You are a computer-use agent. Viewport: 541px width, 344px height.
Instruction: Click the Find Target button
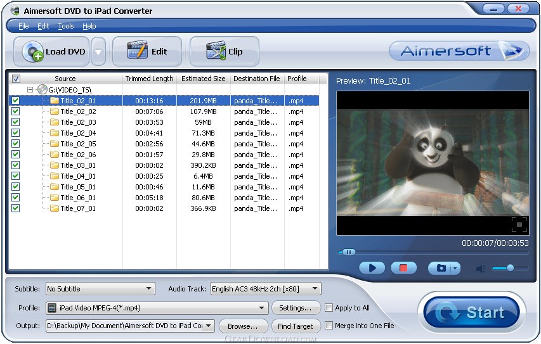(x=296, y=326)
